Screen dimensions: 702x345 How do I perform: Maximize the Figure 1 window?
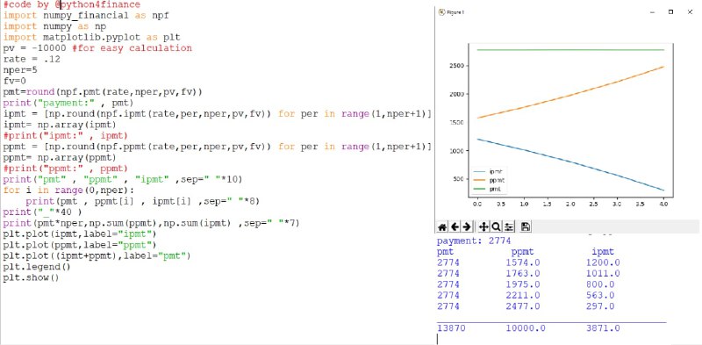coord(670,12)
